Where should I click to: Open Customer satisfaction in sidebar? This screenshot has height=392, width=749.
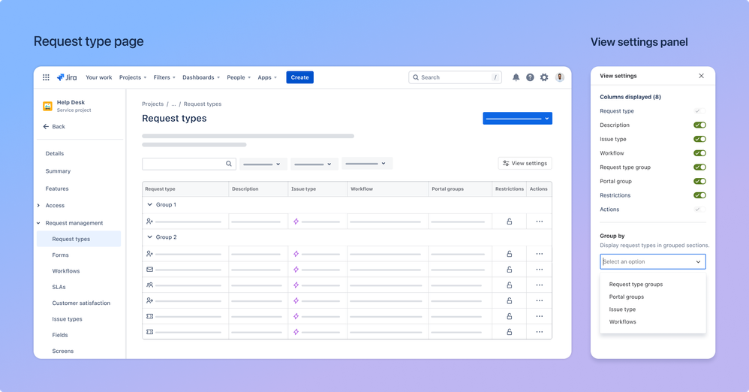point(81,303)
